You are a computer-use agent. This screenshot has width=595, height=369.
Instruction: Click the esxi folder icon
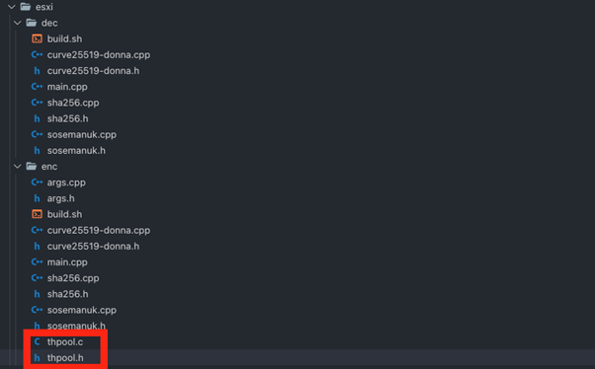pyautogui.click(x=26, y=7)
